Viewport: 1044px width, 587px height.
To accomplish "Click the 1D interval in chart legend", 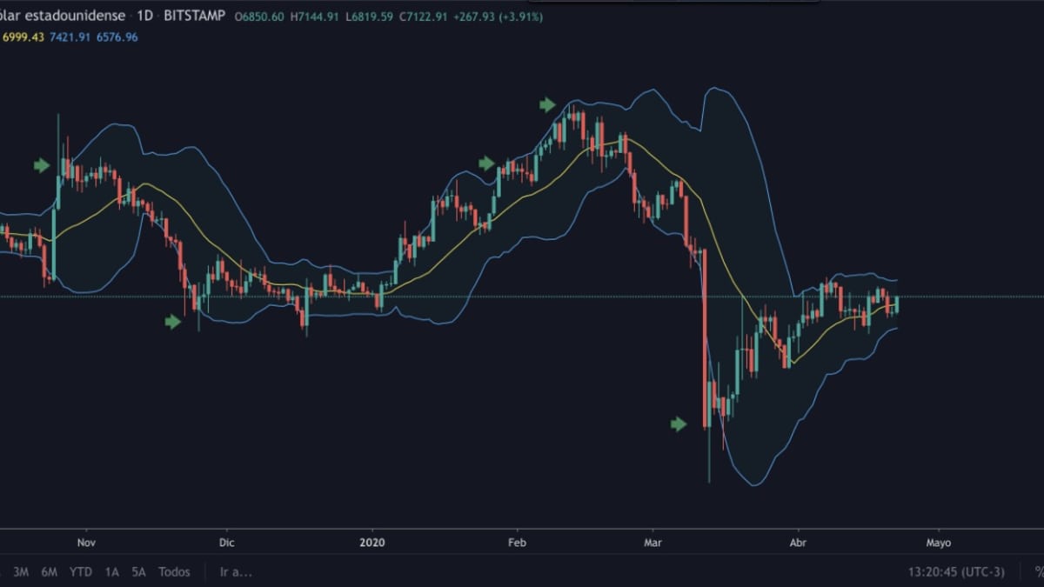I will (145, 16).
